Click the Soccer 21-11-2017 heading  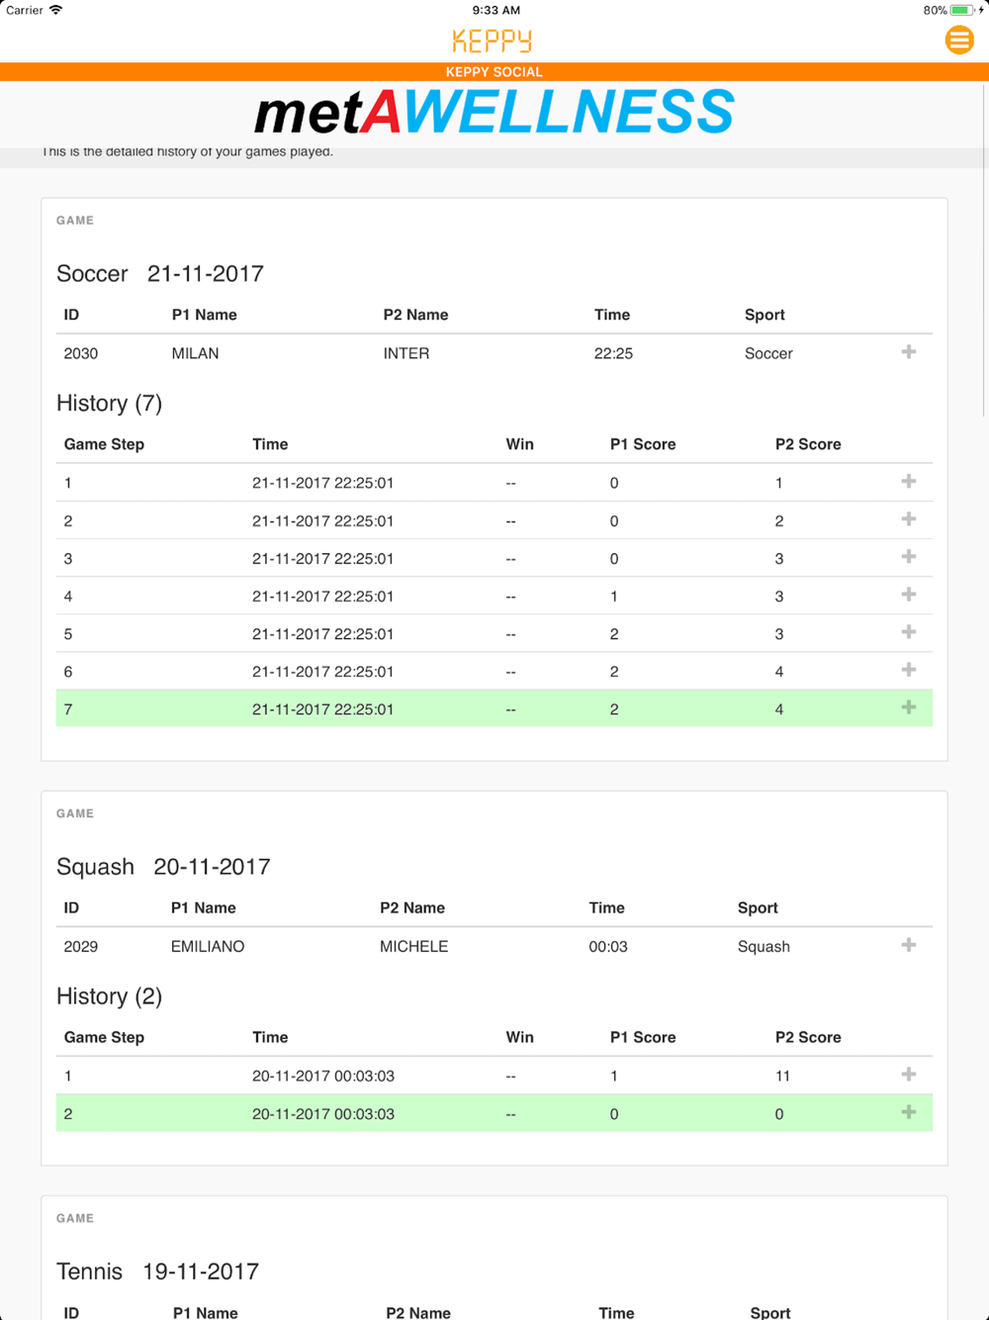160,274
